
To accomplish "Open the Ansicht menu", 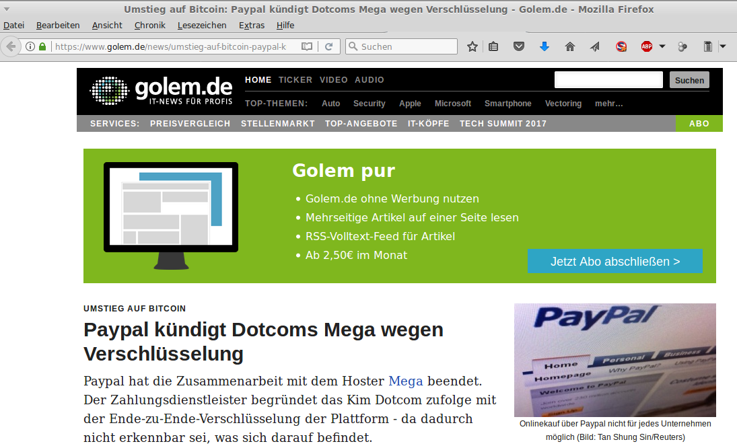I will coord(107,26).
